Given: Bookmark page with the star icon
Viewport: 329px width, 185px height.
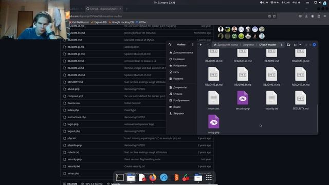Looking at the screenshot, I should pos(274,16).
